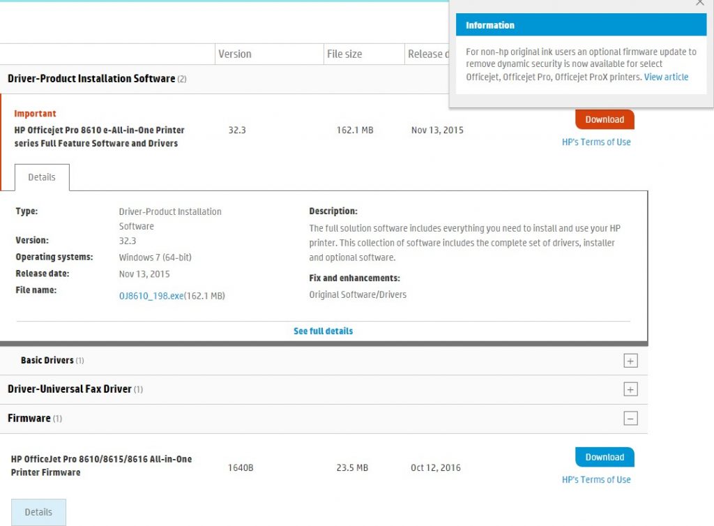The width and height of the screenshot is (714, 526).
Task: Click the Description label in details
Action: point(333,211)
